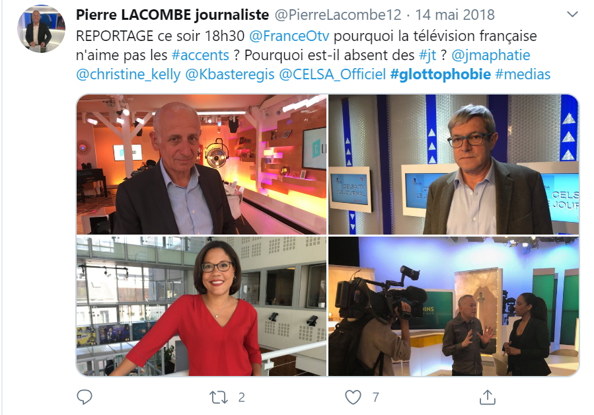
Task: Open the #jt hashtag
Action: [x=427, y=56]
